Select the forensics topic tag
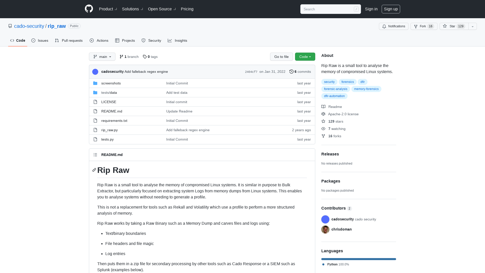Screen dimensions: 485x273 pyautogui.click(x=348, y=82)
